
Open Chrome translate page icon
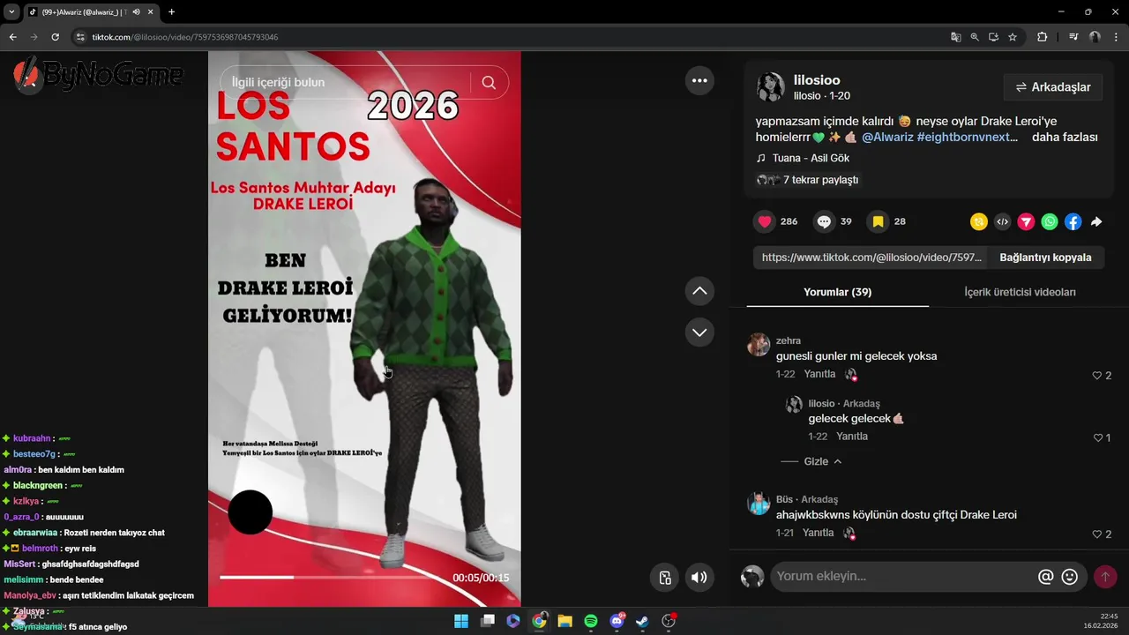(955, 37)
